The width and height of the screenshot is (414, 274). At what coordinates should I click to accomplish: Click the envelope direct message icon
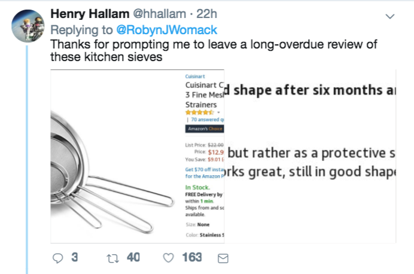pyautogui.click(x=223, y=258)
